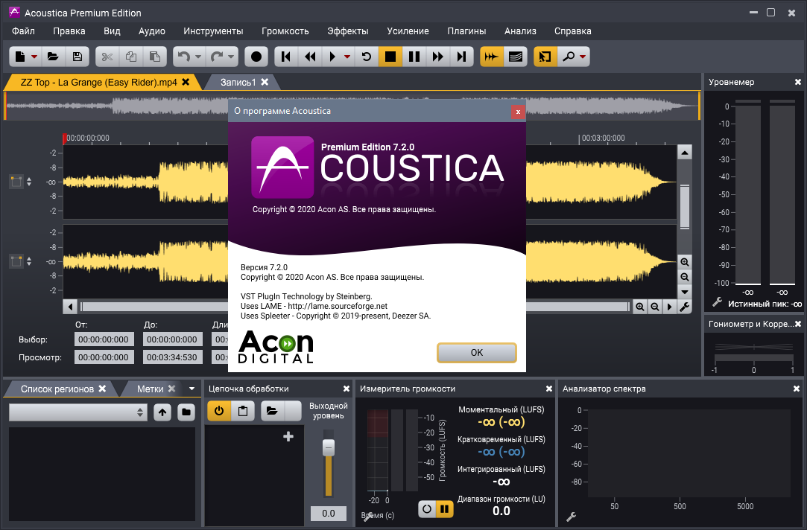This screenshot has height=530, width=807.
Task: Zoom out horizontally on timeline
Action: [655, 307]
